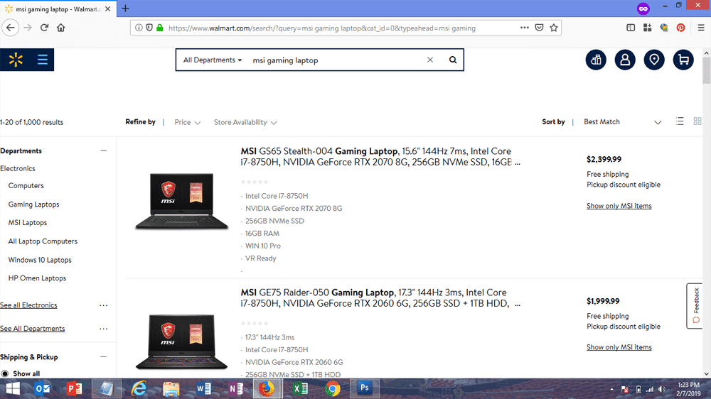711x399 pixels.
Task: Collapse the Shipping & Pickup section
Action: click(103, 357)
